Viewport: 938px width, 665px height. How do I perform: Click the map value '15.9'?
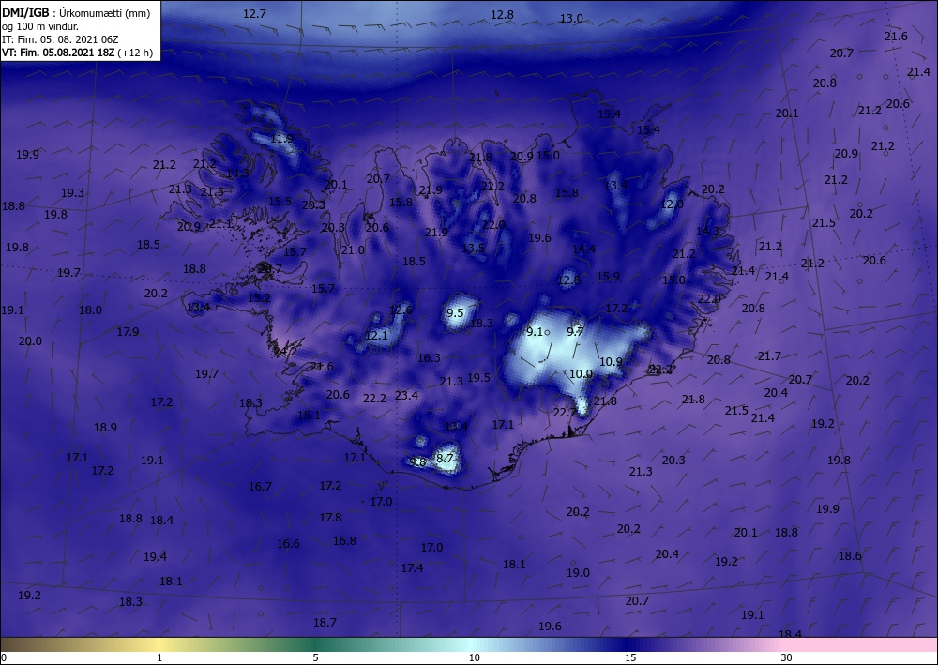click(608, 277)
